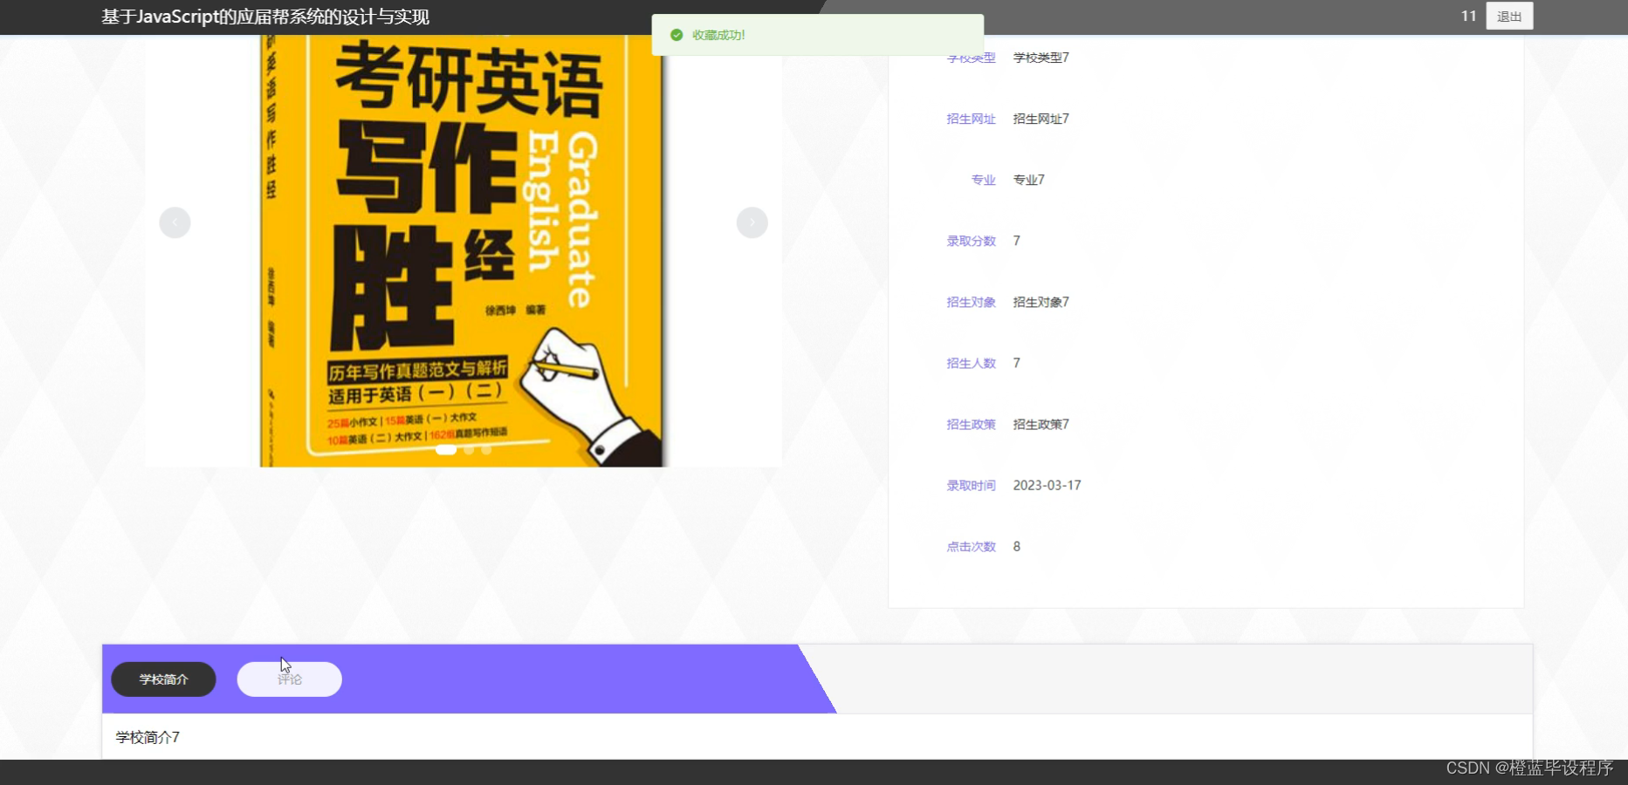Select the second carousel indicator dot
Screen dimensions: 1628x785
(x=468, y=450)
